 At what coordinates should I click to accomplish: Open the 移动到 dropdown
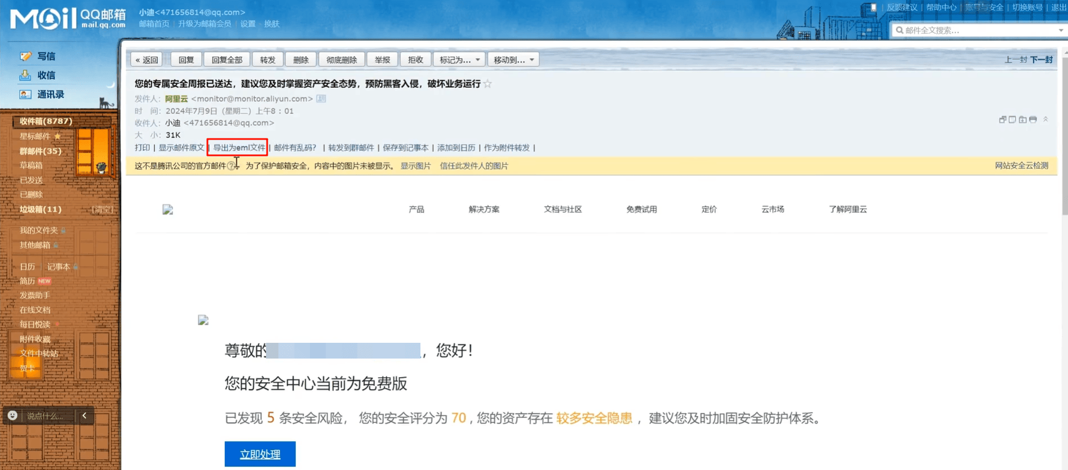click(513, 60)
